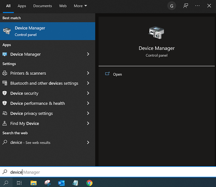Expand the Device security result arrow
Viewport: 216px width, 187px height.
[88, 93]
